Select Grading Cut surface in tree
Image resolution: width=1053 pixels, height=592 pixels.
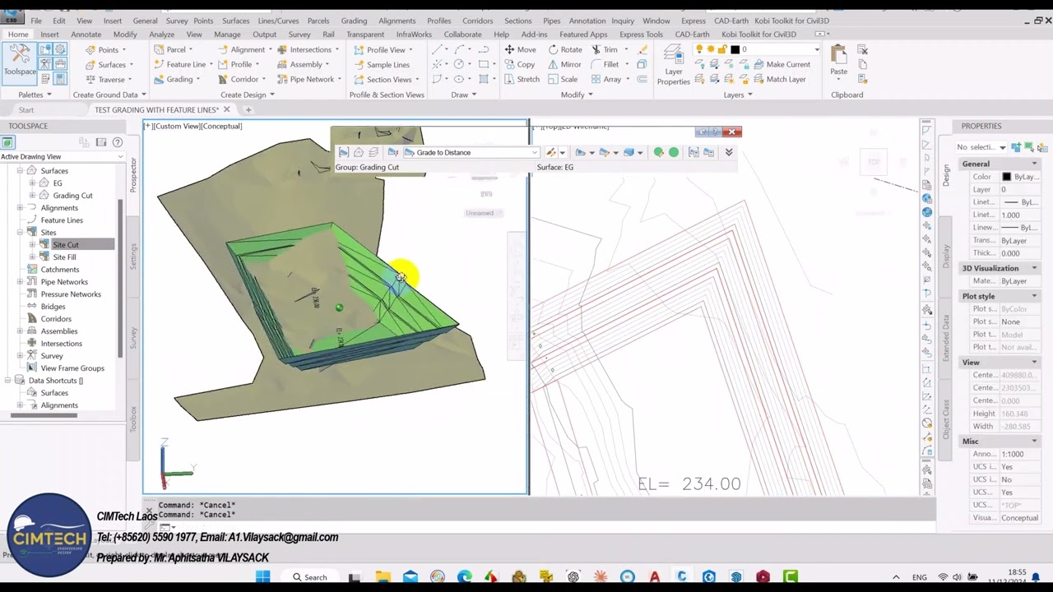tap(72, 195)
